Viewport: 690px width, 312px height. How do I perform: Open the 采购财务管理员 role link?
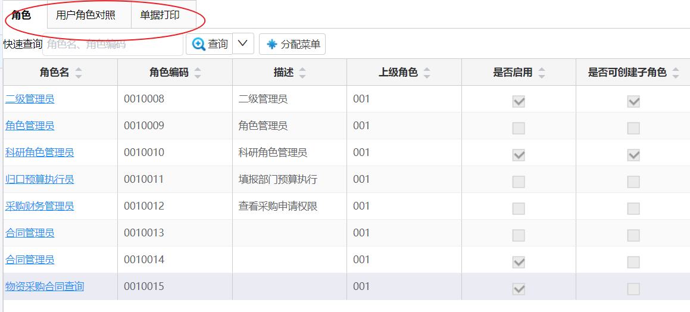point(40,205)
